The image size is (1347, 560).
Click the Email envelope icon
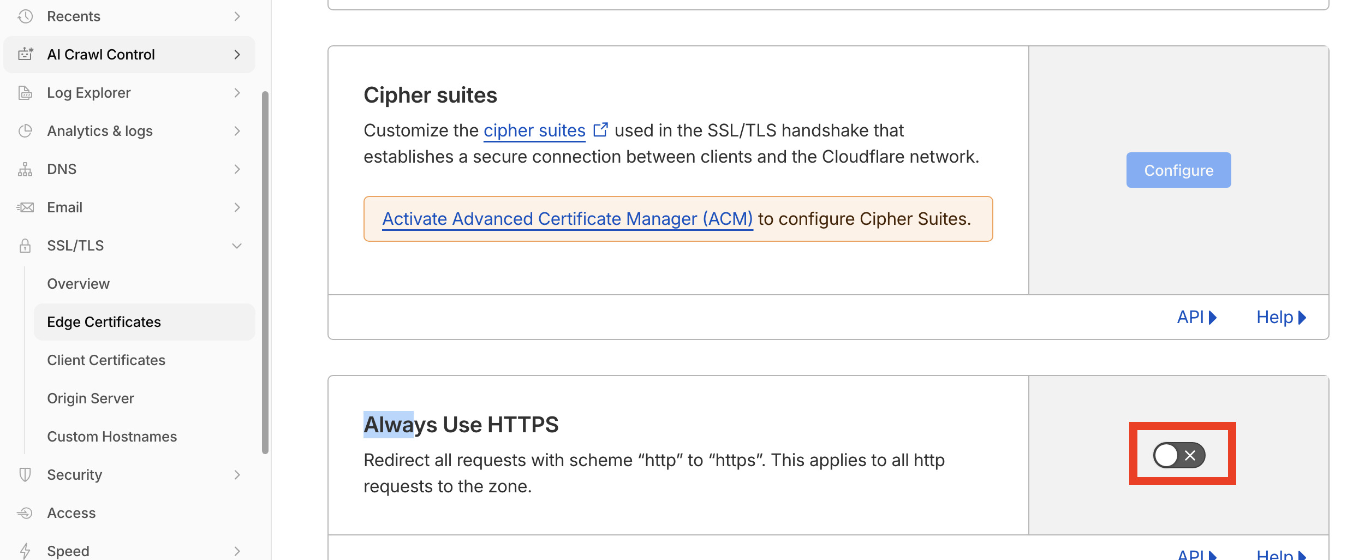point(25,207)
